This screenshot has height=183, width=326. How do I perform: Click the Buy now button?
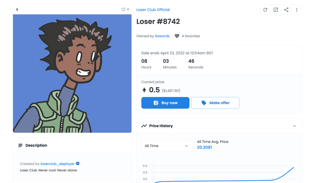click(165, 103)
